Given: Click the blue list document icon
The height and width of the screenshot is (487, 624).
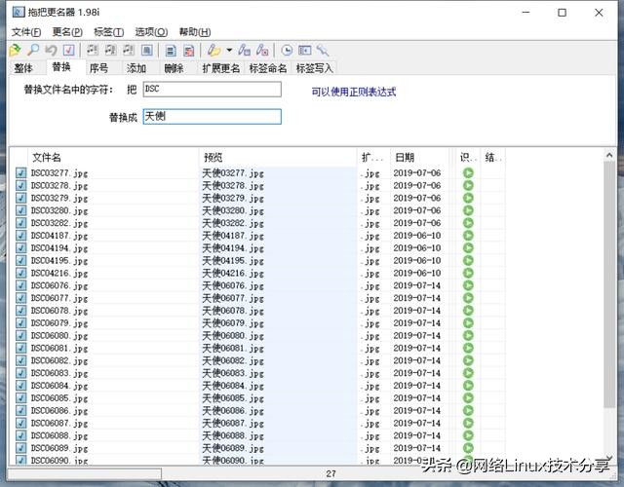Looking at the screenshot, I should coord(171,51).
